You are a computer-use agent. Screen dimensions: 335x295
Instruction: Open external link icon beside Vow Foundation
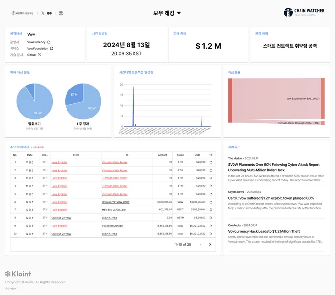pyautogui.click(x=52, y=48)
